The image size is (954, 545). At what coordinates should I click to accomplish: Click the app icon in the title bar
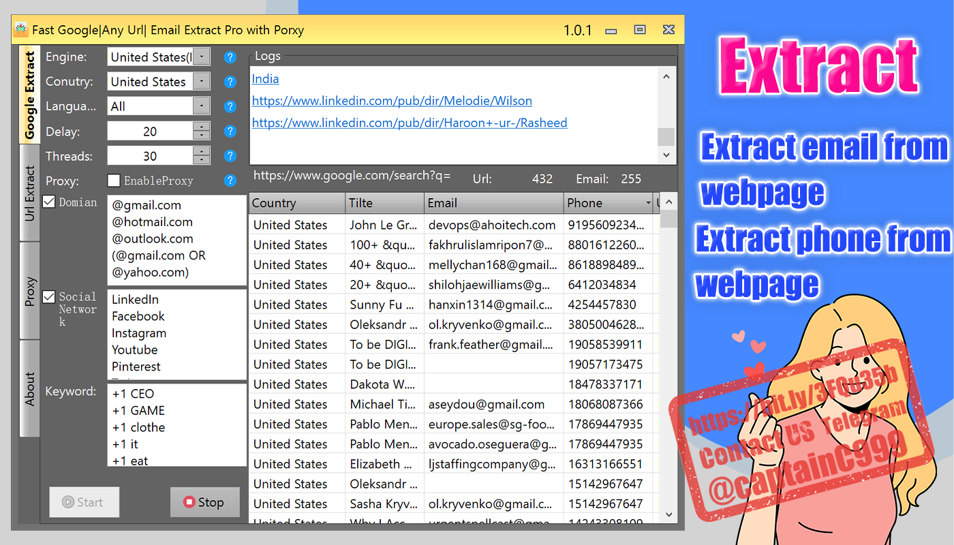(20, 29)
